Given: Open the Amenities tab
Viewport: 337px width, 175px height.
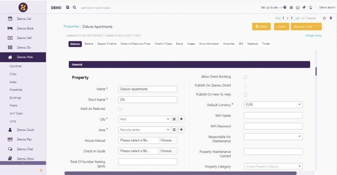Looking at the screenshot, I should 229,44.
